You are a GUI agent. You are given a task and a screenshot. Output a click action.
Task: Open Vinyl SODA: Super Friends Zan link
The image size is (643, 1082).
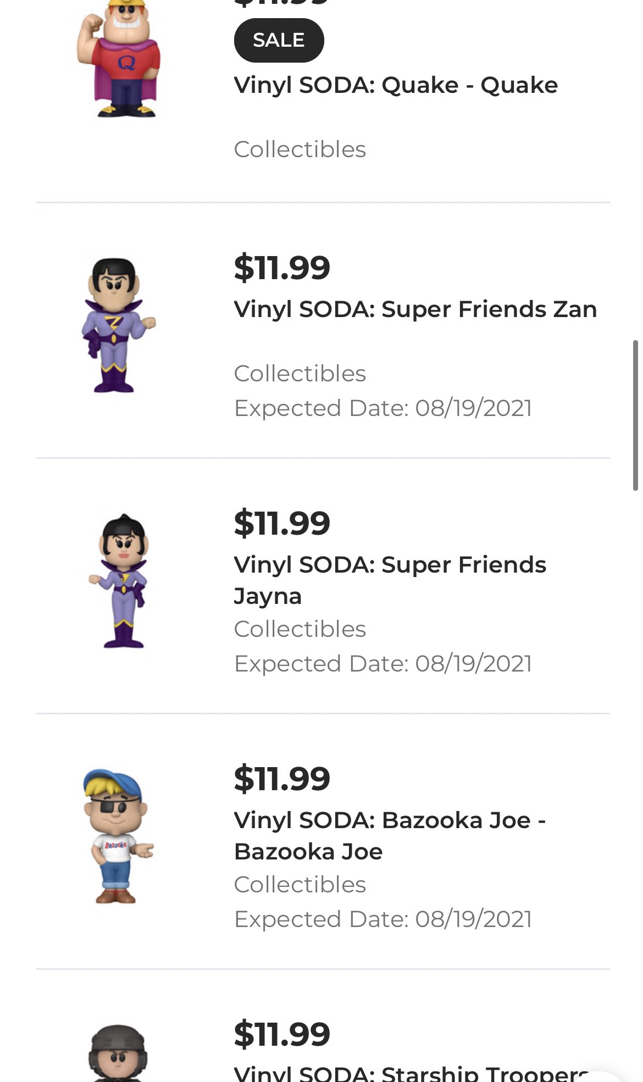(415, 309)
